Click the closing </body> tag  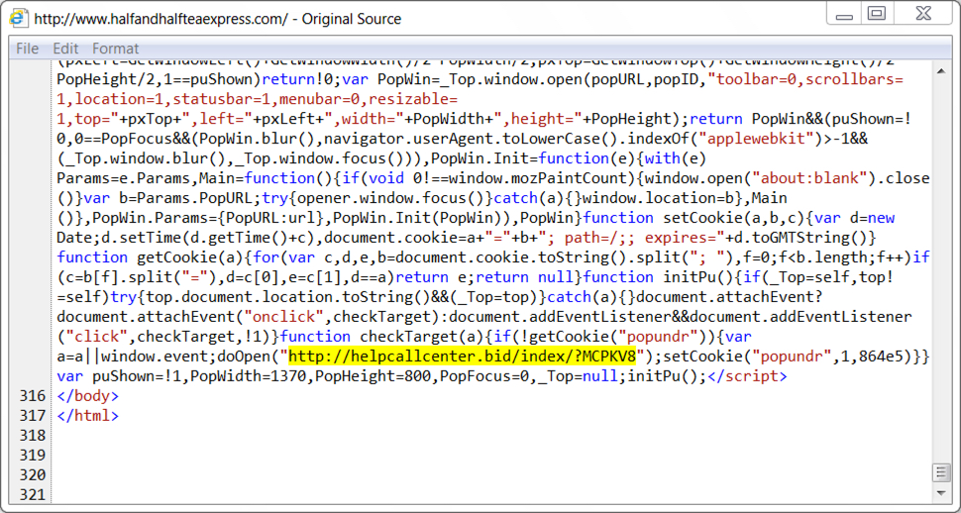(87, 396)
